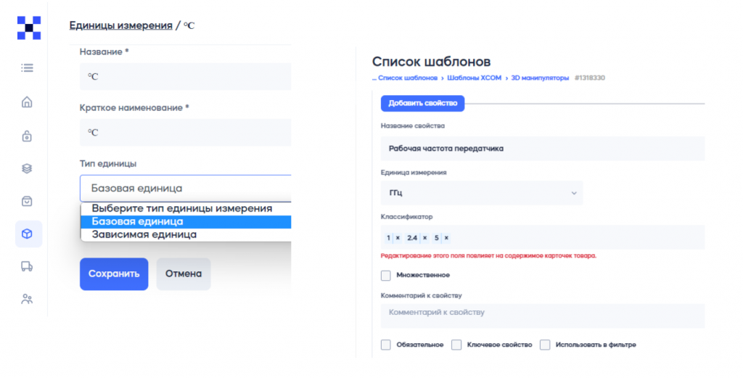Tick the 'Обязательное' checkbox
Image resolution: width=743 pixels, height=378 pixels.
tap(386, 345)
